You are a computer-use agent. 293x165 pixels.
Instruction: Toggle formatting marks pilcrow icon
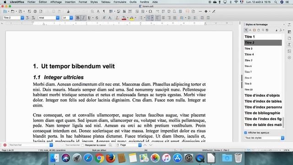click(104, 11)
